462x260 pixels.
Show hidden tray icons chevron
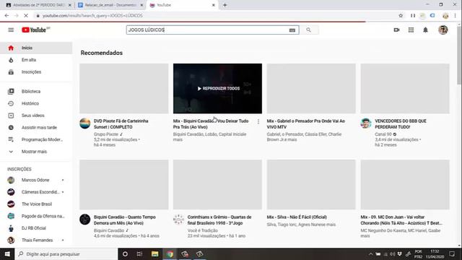click(370, 253)
